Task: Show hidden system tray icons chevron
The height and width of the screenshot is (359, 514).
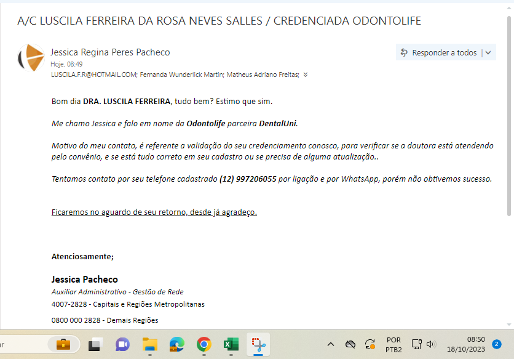Action: click(x=331, y=345)
